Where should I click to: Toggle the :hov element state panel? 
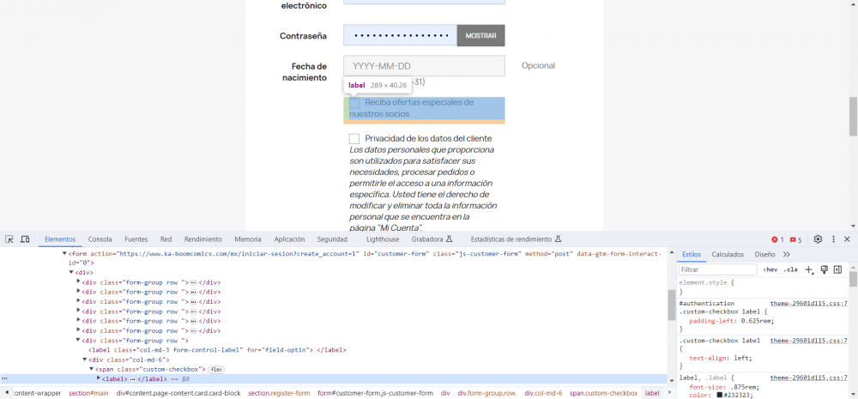tap(770, 269)
